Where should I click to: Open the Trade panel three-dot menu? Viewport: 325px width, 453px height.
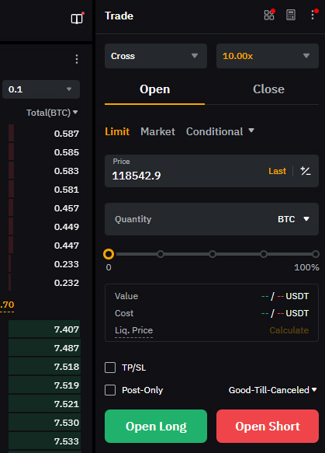(x=313, y=15)
